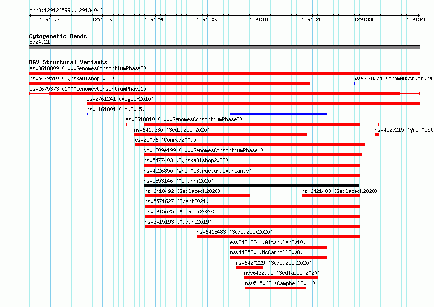Image resolution: width=434 pixels, height=307 pixels.
Task: Select nsv5853146 Almarri2020 label
Action: click(x=178, y=181)
